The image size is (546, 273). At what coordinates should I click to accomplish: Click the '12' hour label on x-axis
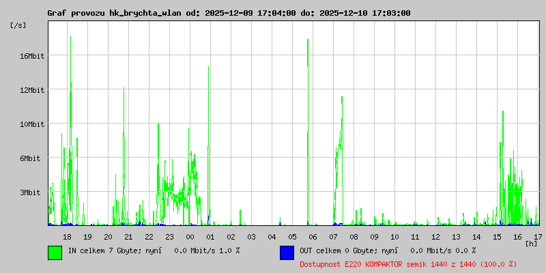pos(435,237)
